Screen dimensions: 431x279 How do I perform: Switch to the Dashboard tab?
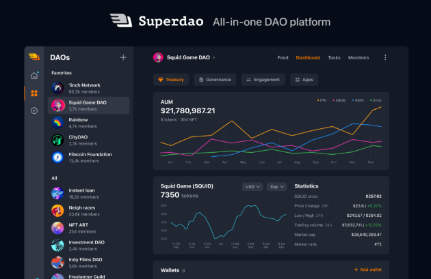point(308,57)
